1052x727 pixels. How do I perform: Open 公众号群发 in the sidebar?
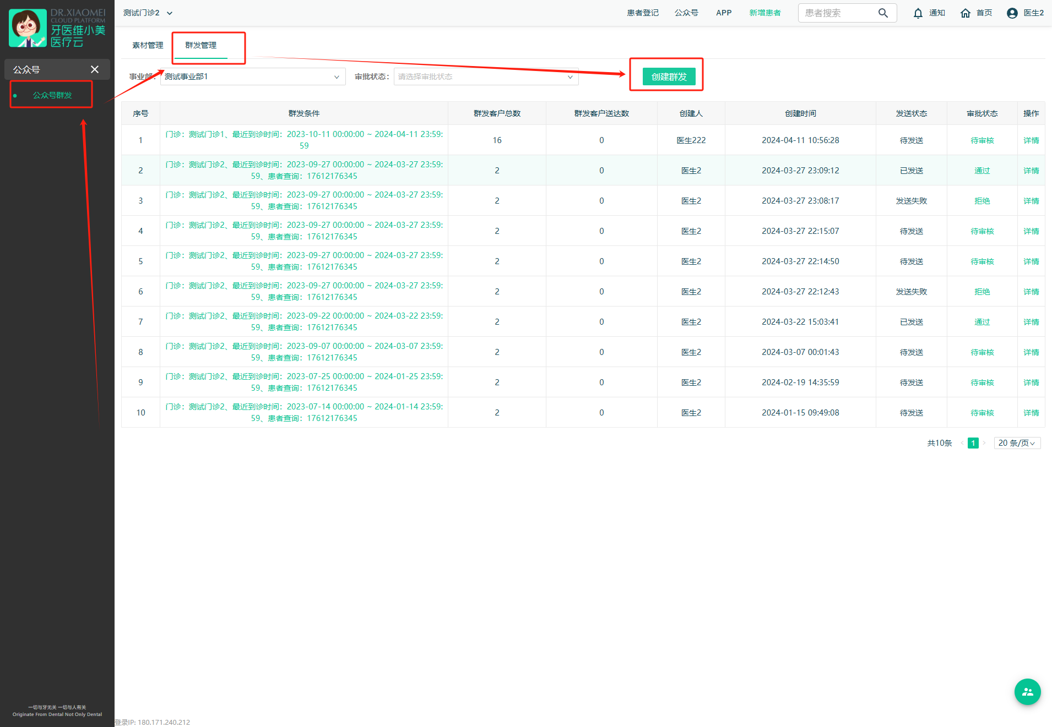click(x=52, y=95)
